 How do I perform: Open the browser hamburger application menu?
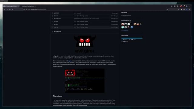[x=189, y=9]
